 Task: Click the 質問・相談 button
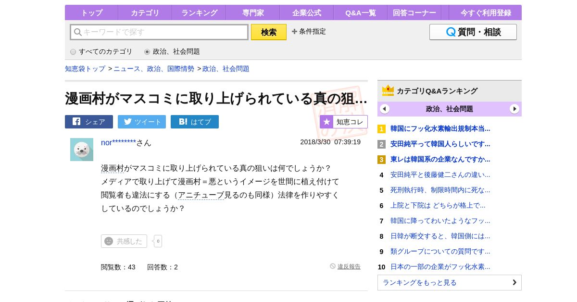pyautogui.click(x=473, y=32)
